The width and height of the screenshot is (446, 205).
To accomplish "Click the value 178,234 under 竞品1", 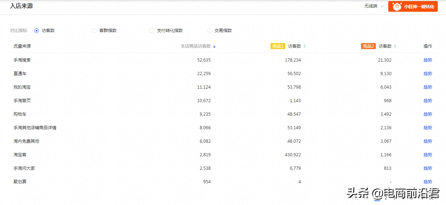I will [293, 60].
